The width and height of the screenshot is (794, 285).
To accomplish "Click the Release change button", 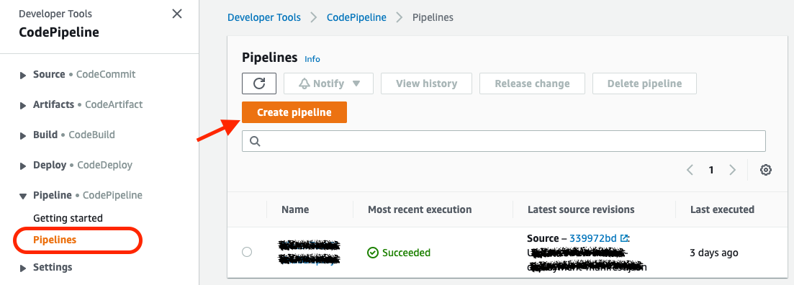I will pyautogui.click(x=532, y=83).
